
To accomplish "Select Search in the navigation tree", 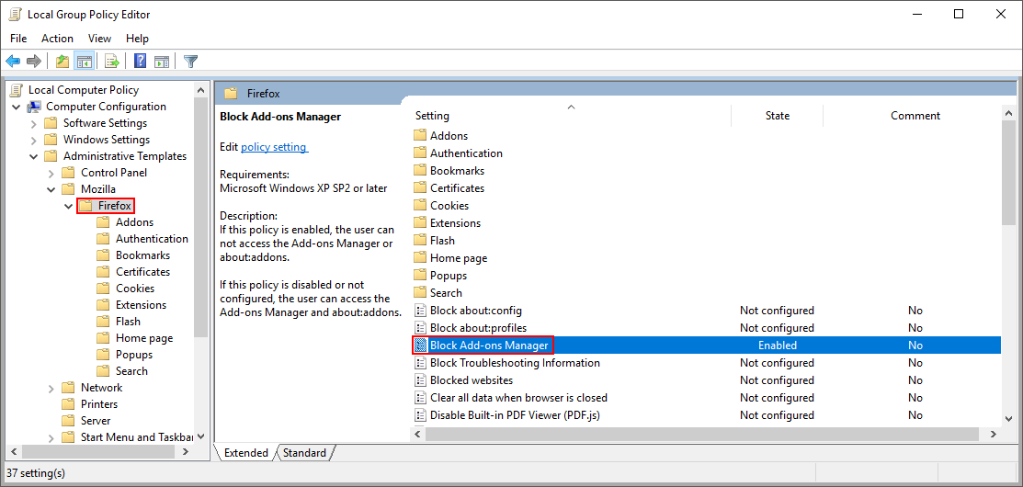I will (131, 371).
